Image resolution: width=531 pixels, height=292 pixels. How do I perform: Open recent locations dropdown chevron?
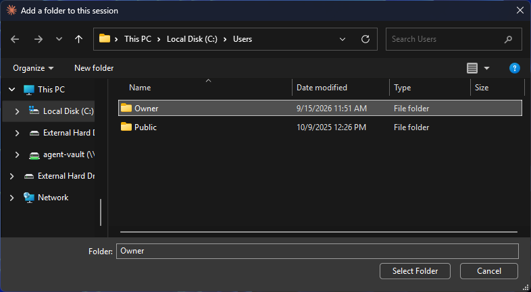tap(59, 39)
